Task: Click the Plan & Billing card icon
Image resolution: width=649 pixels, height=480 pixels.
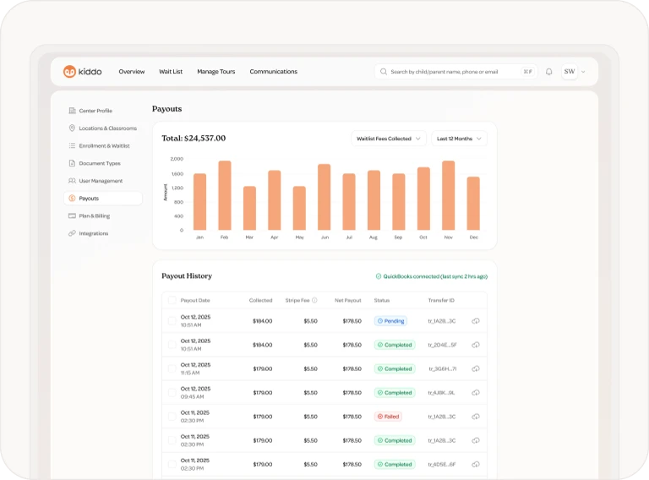Action: point(72,215)
